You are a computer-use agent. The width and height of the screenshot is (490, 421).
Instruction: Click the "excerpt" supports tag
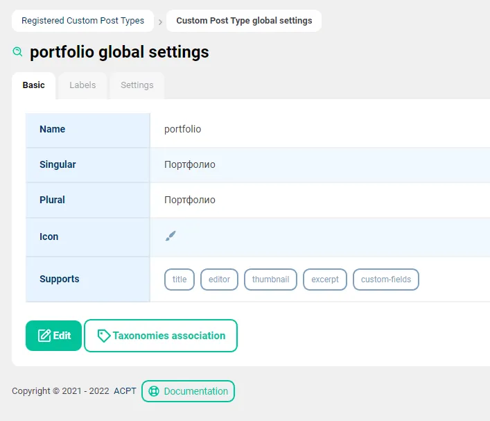tap(325, 280)
